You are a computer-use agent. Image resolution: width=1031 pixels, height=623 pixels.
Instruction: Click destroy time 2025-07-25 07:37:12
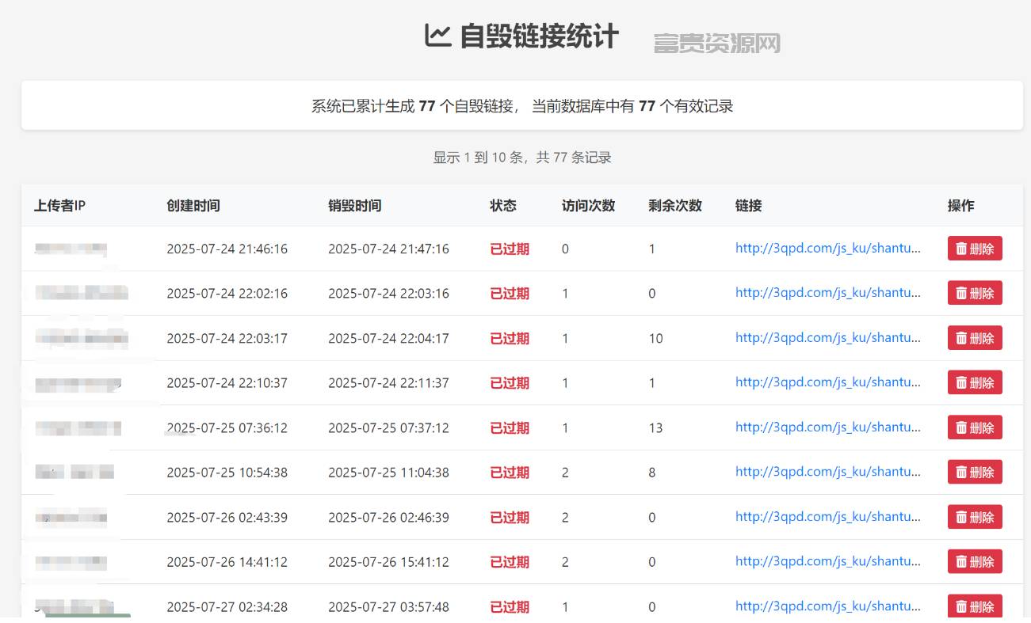pyautogui.click(x=388, y=427)
